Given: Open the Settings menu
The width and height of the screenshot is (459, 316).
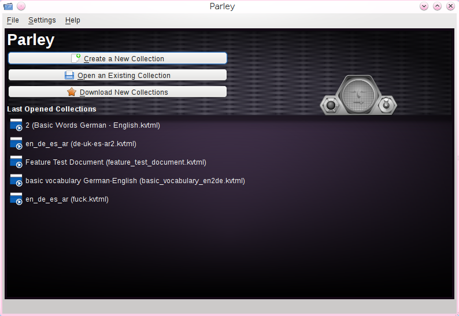Looking at the screenshot, I should (42, 20).
